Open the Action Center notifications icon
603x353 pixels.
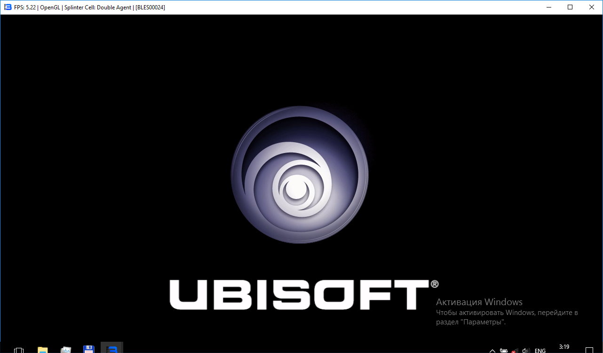tap(589, 350)
